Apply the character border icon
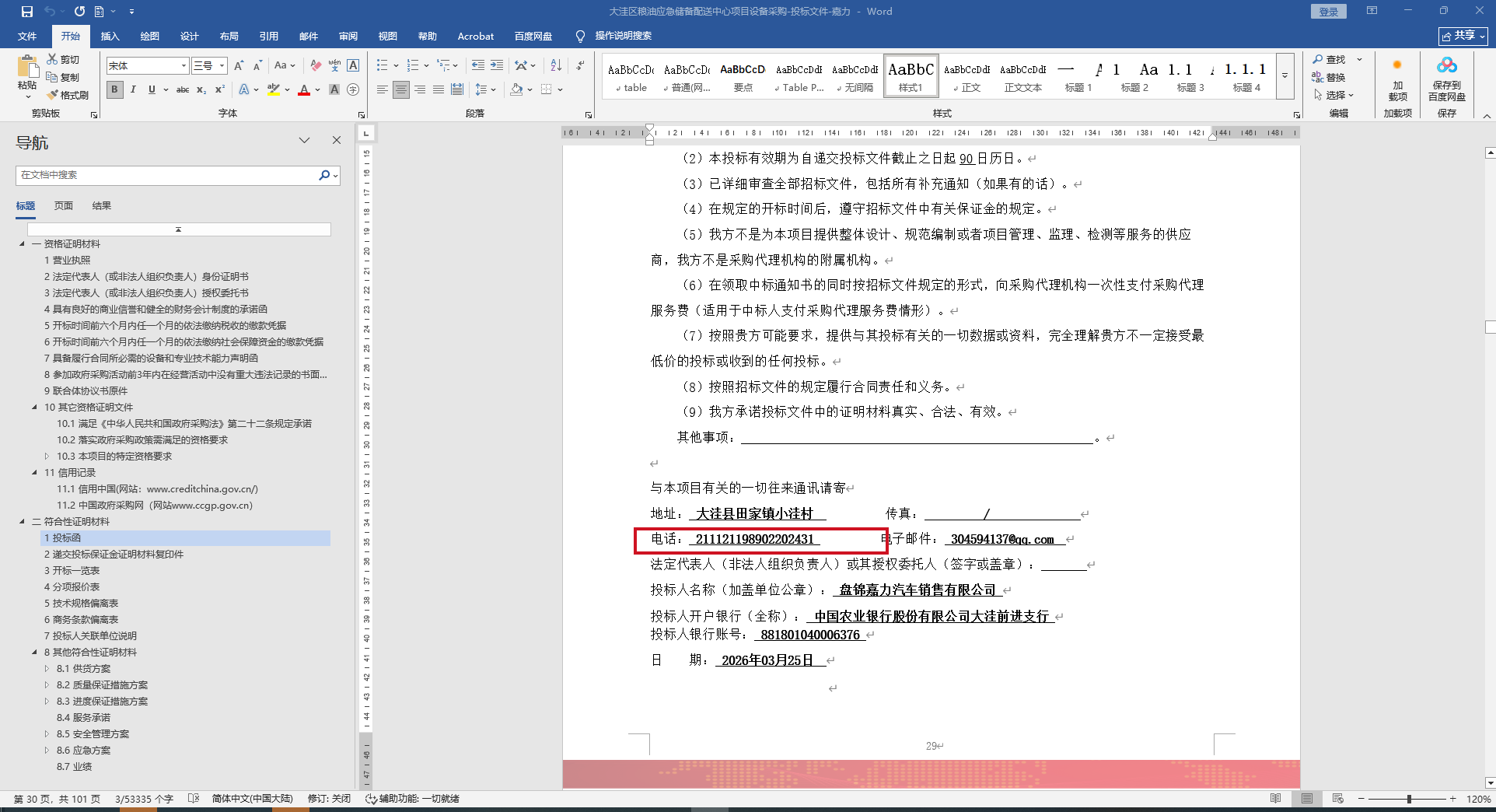Screen dimensions: 1496x812 tap(353, 65)
